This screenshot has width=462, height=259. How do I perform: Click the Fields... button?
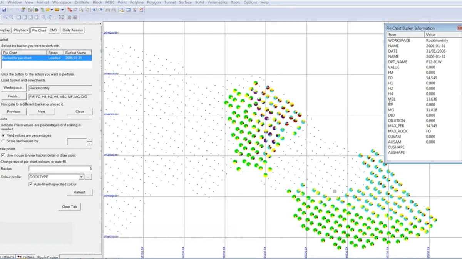point(13,97)
